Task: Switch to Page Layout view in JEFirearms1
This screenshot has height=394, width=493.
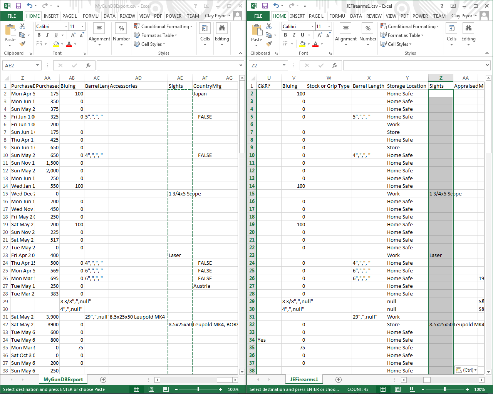Action: tap(398, 389)
